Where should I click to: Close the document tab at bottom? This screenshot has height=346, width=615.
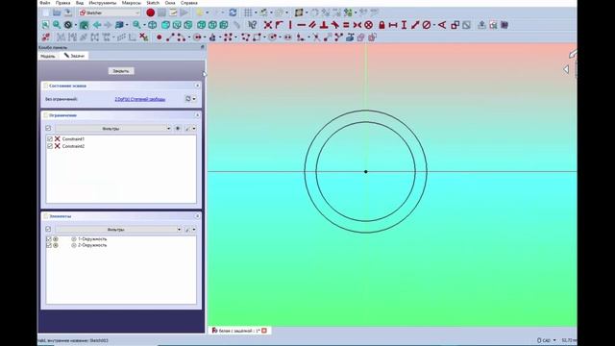[x=264, y=331]
